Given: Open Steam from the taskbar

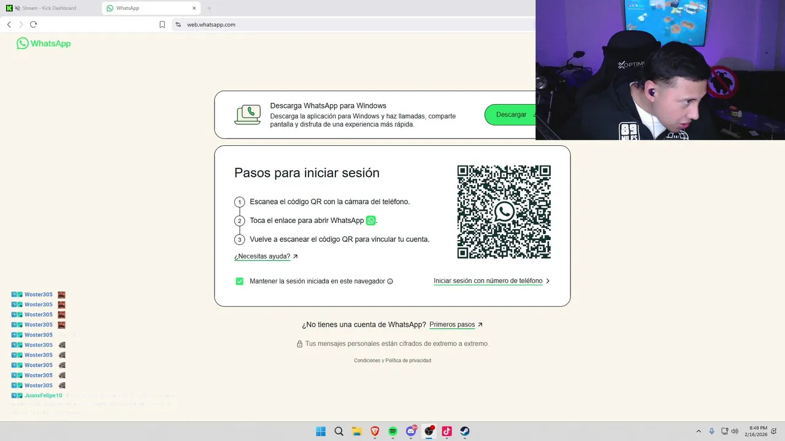Looking at the screenshot, I should coord(465,431).
